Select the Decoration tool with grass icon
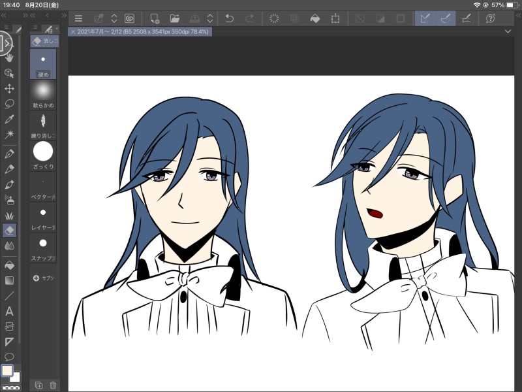Image resolution: width=522 pixels, height=392 pixels. tap(9, 215)
